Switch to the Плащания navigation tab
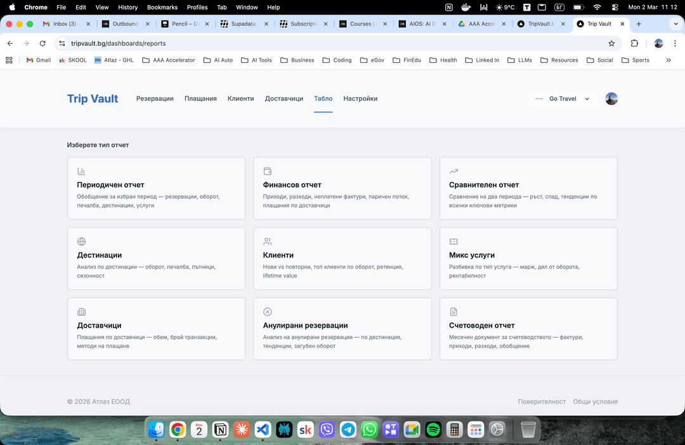Screen dimensions: 685x445 200,99
